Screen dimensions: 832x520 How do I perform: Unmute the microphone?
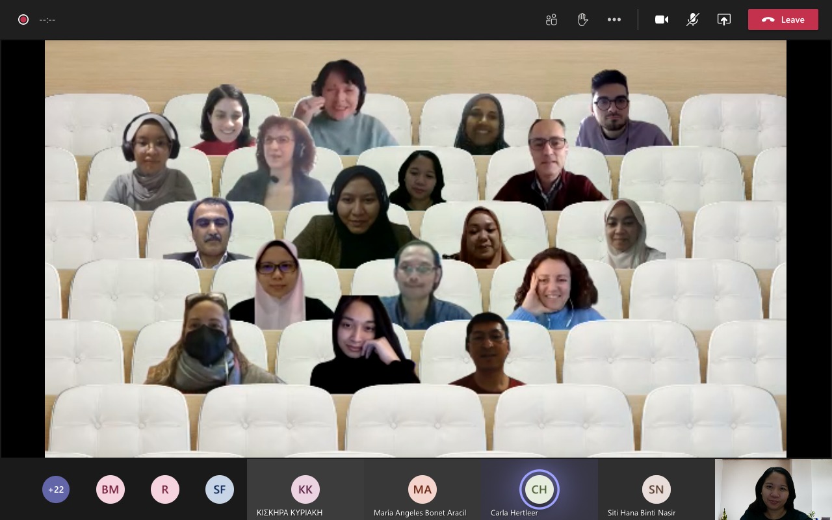pos(693,19)
